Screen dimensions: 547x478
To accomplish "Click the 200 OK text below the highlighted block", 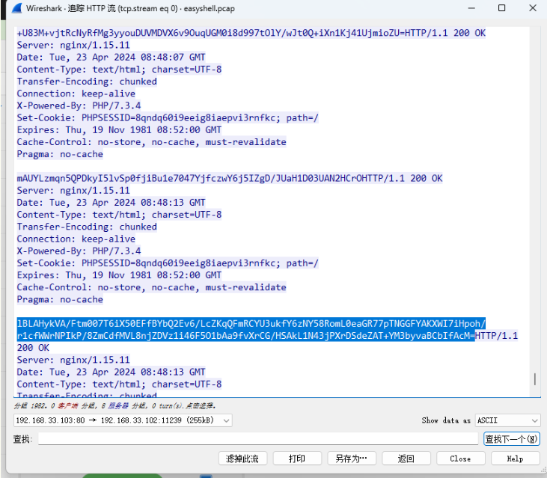I will pyautogui.click(x=33, y=348).
